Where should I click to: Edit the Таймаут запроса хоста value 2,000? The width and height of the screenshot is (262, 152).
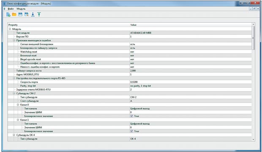coord(191,71)
